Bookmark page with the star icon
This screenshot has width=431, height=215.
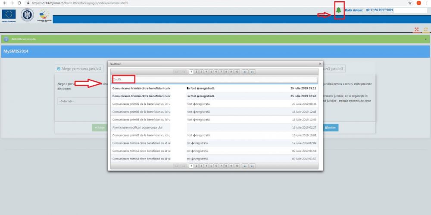[409, 3]
